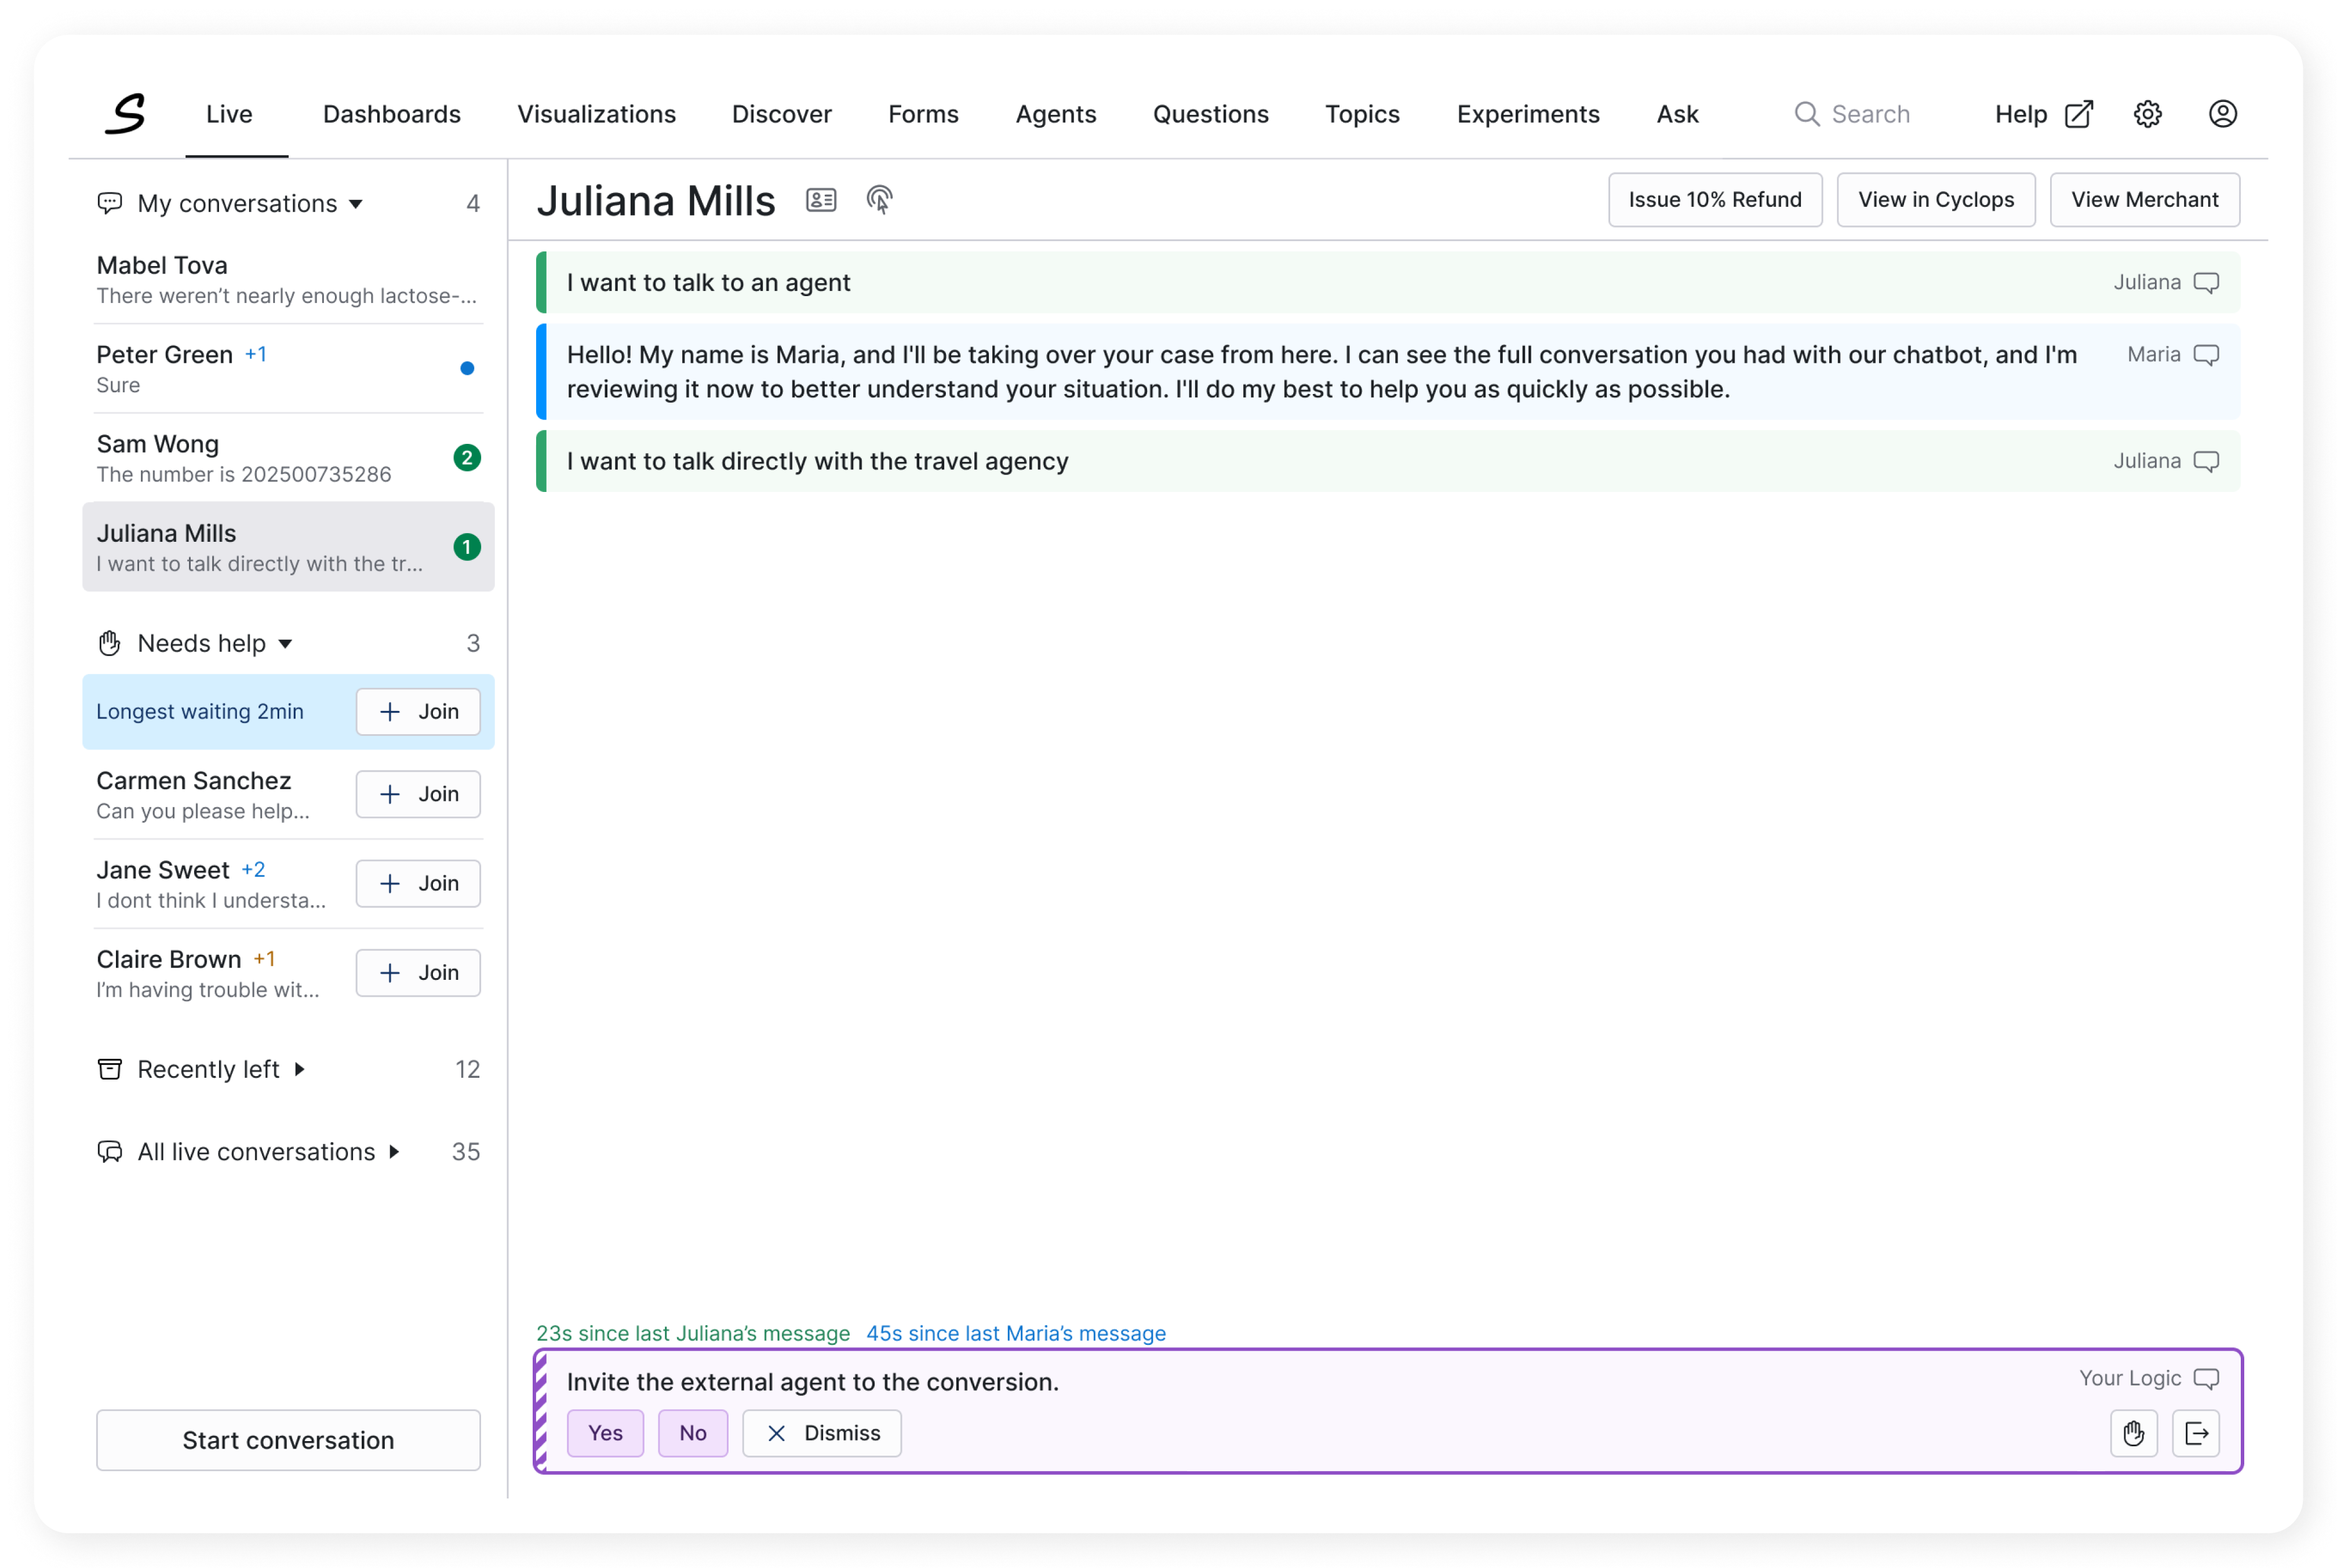Expand the Recently left section

point(299,1069)
